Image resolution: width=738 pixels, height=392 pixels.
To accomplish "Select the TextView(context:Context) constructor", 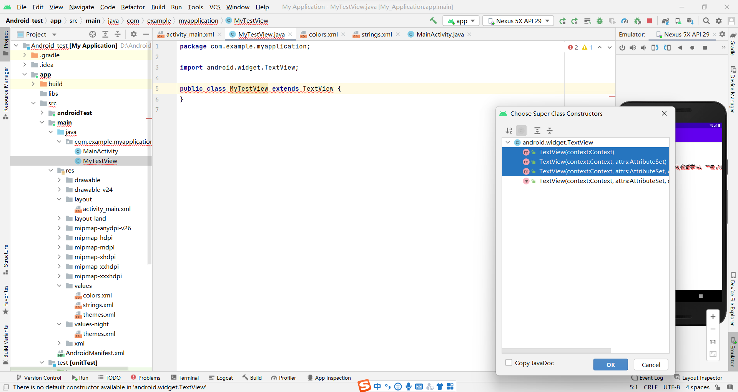I will [x=577, y=152].
